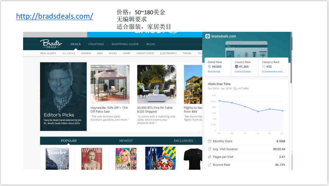Switch to the NEWEST tab
Viewport: 329px width, 186px height.
[126, 141]
